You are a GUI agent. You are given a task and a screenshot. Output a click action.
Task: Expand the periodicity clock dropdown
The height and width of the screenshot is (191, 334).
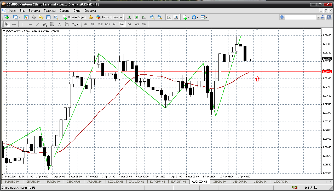195,17
